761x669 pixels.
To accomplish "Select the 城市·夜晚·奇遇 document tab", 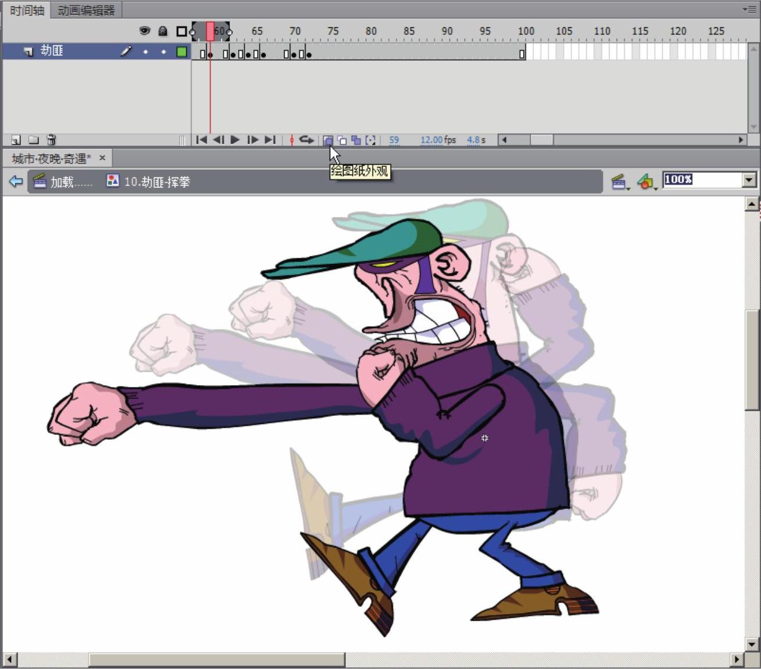I will [x=51, y=158].
